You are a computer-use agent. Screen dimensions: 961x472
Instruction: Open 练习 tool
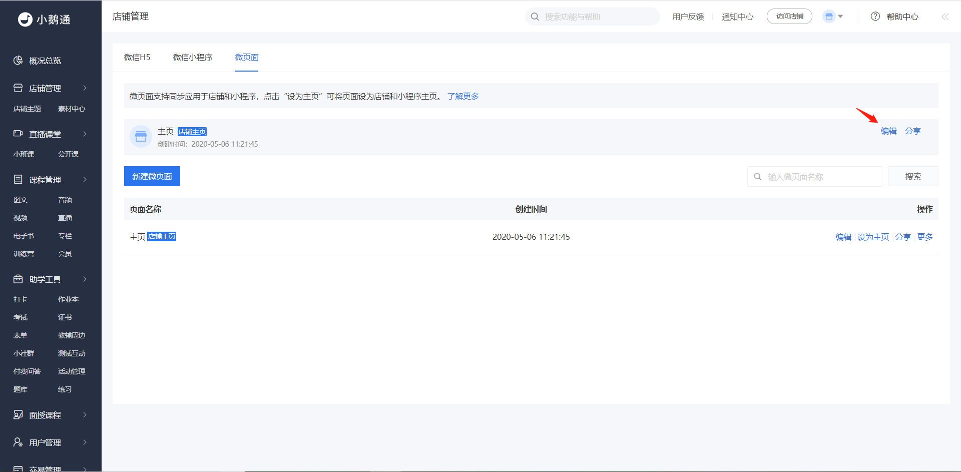65,389
